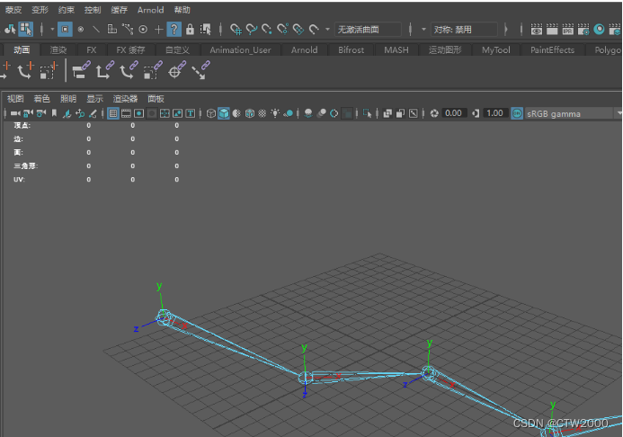The width and height of the screenshot is (623, 437).
Task: Open the 照明 panel menu
Action: 68,99
